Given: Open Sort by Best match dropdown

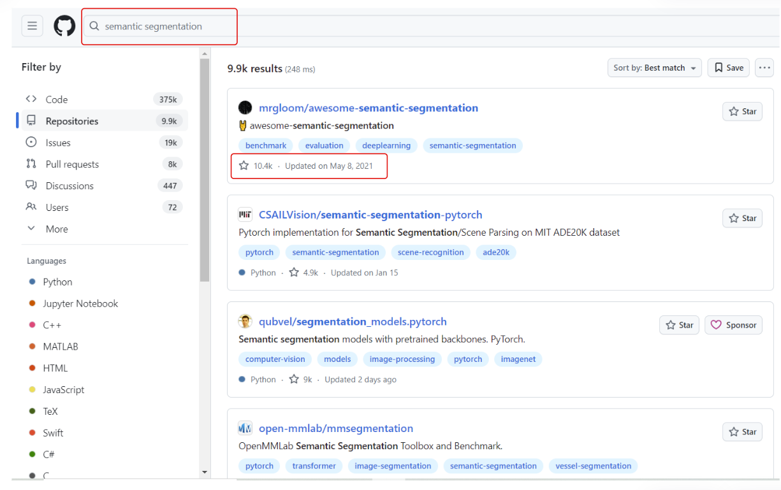Looking at the screenshot, I should (655, 68).
